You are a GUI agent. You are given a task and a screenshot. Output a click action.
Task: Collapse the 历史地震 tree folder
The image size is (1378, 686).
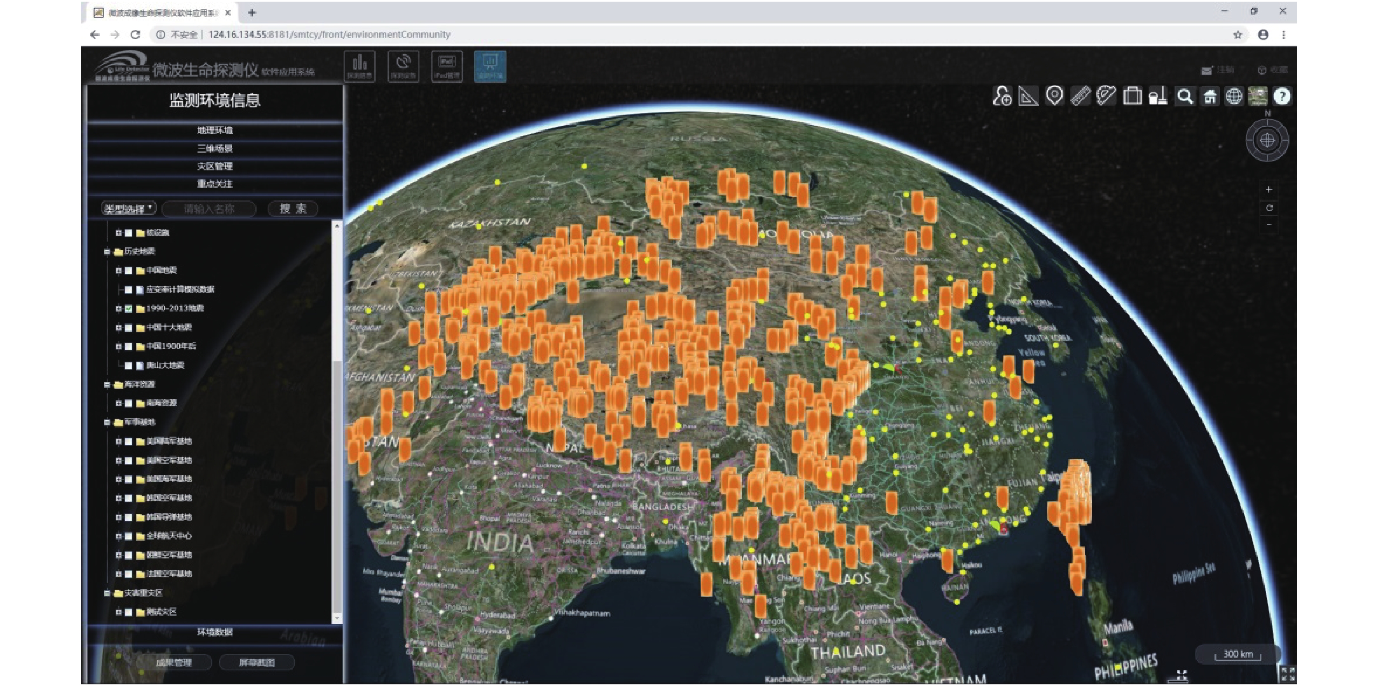(x=107, y=251)
